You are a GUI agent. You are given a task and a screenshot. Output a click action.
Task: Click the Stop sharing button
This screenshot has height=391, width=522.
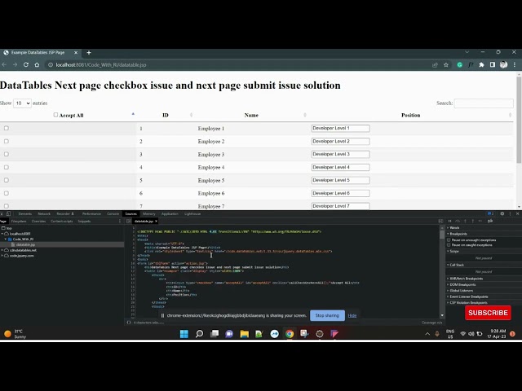coord(327,315)
